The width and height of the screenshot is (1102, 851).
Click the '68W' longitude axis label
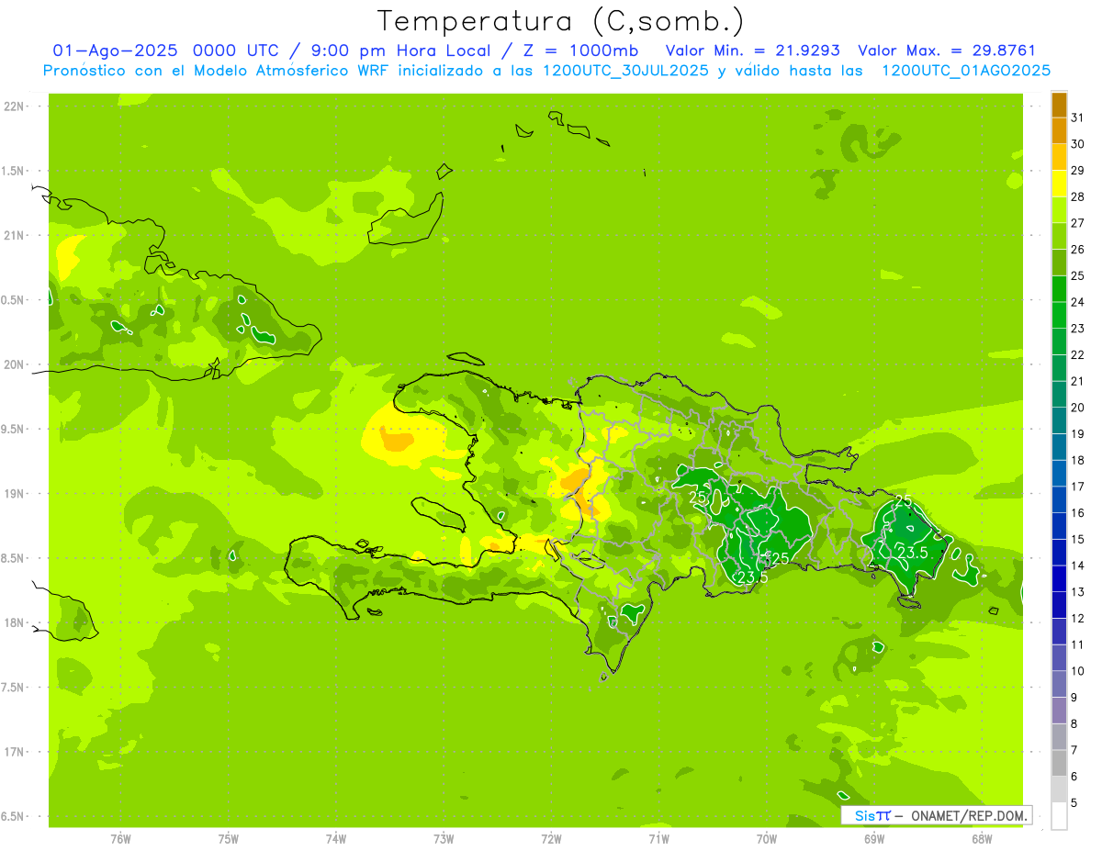click(x=982, y=839)
